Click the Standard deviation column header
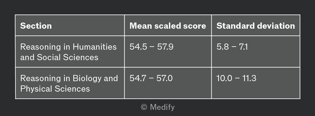315x116 pixels. [x=256, y=25]
